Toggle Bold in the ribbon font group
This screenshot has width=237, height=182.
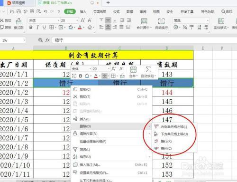[x=31, y=28]
